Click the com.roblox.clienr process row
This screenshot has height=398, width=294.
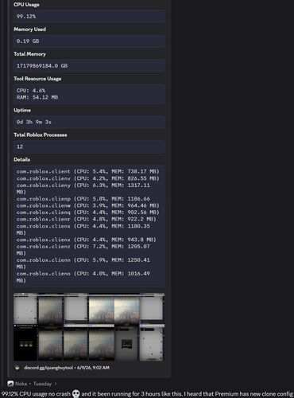click(x=87, y=219)
